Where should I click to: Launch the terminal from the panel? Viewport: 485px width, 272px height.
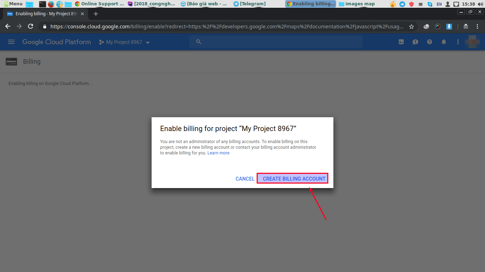(42, 4)
